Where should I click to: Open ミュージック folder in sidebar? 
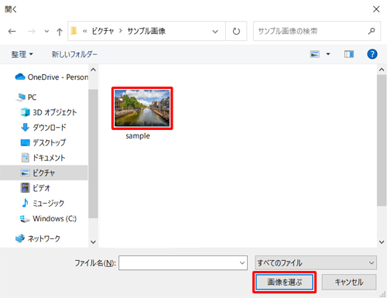coord(43,204)
